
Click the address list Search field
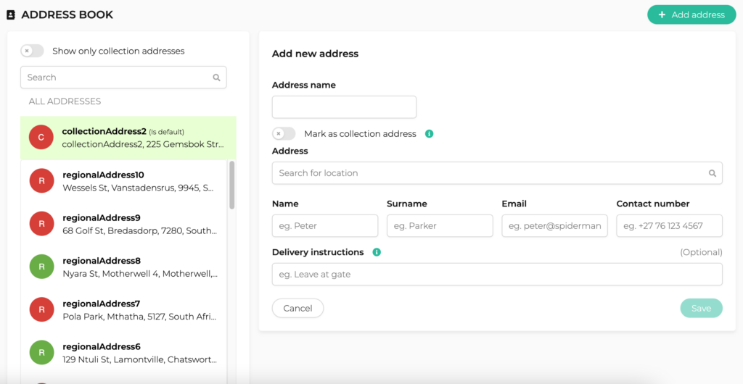(123, 78)
